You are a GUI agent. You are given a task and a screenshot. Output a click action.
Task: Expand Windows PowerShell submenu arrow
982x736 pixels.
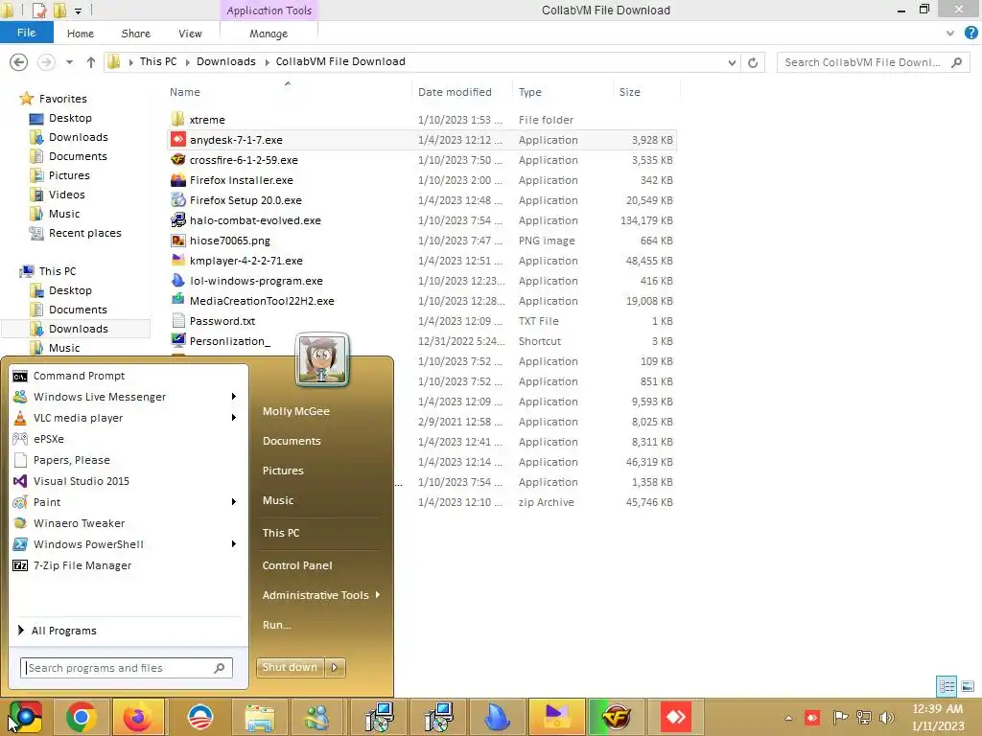point(234,544)
